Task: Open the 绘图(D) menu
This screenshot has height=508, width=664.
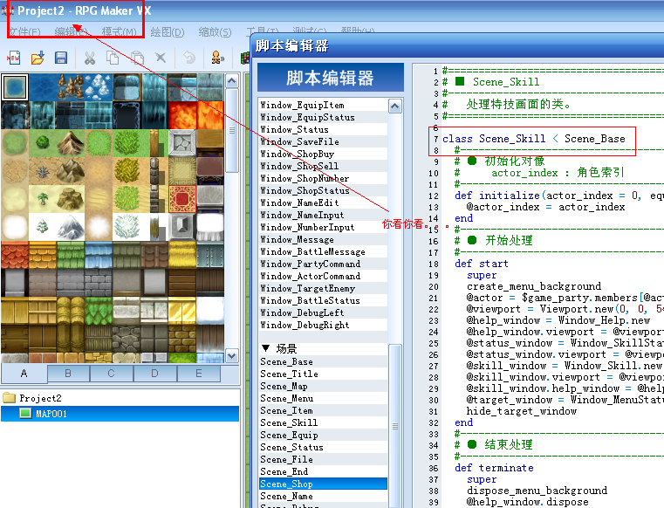Action: (168, 32)
